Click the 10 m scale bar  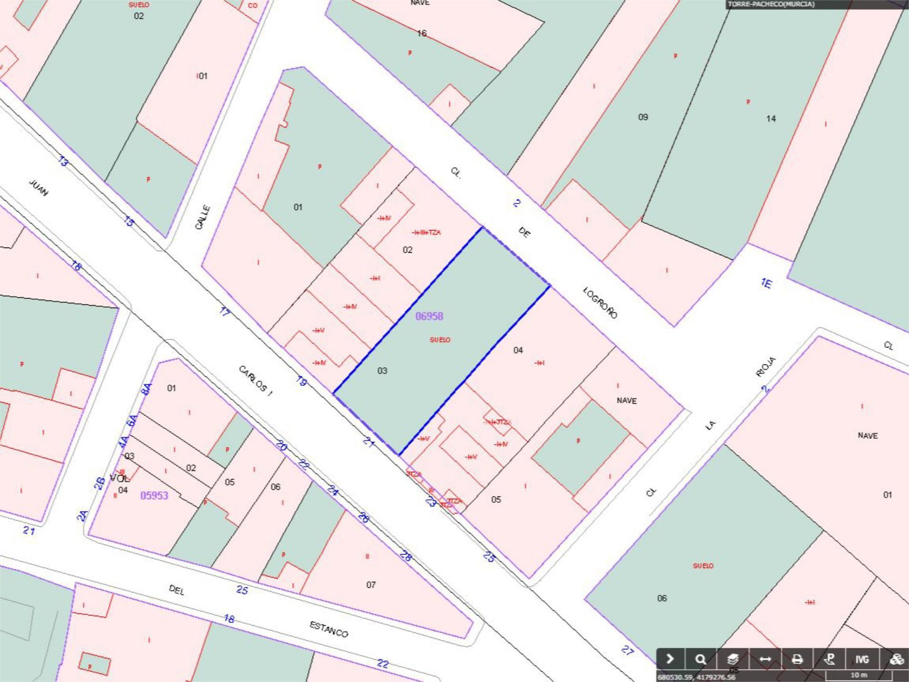coord(858,675)
